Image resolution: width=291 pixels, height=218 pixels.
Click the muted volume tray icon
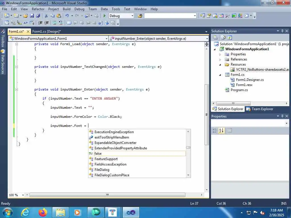[262, 213]
